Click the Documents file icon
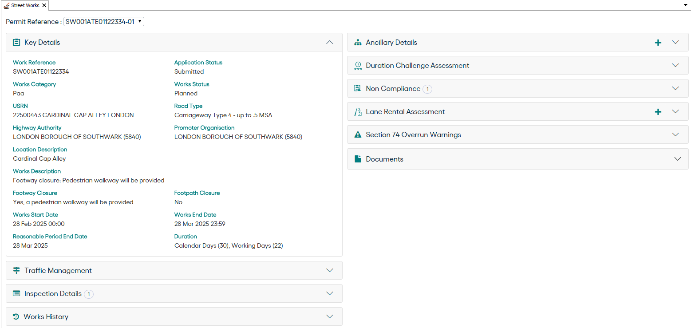This screenshot has height=328, width=691. click(x=358, y=159)
